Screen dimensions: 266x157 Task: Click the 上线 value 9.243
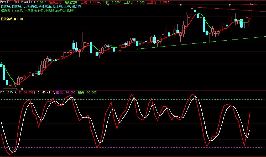point(94,2)
